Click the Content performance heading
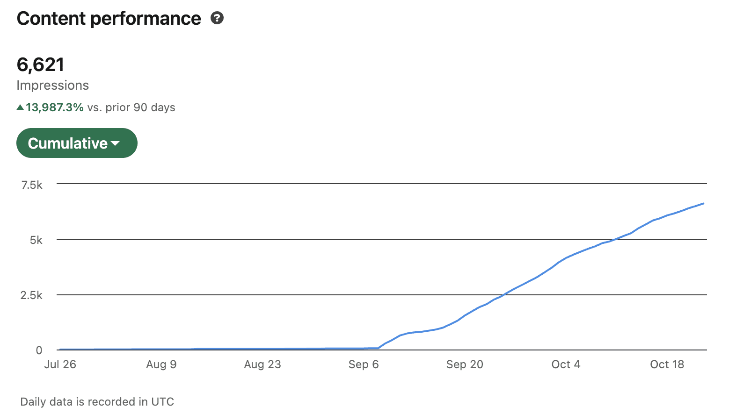This screenshot has width=743, height=414. click(109, 19)
